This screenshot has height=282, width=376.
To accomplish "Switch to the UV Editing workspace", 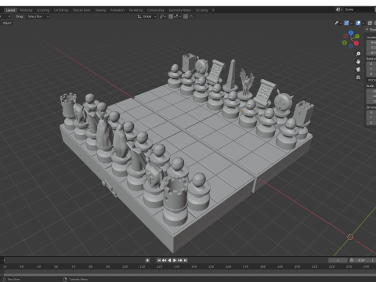I will click(61, 10).
